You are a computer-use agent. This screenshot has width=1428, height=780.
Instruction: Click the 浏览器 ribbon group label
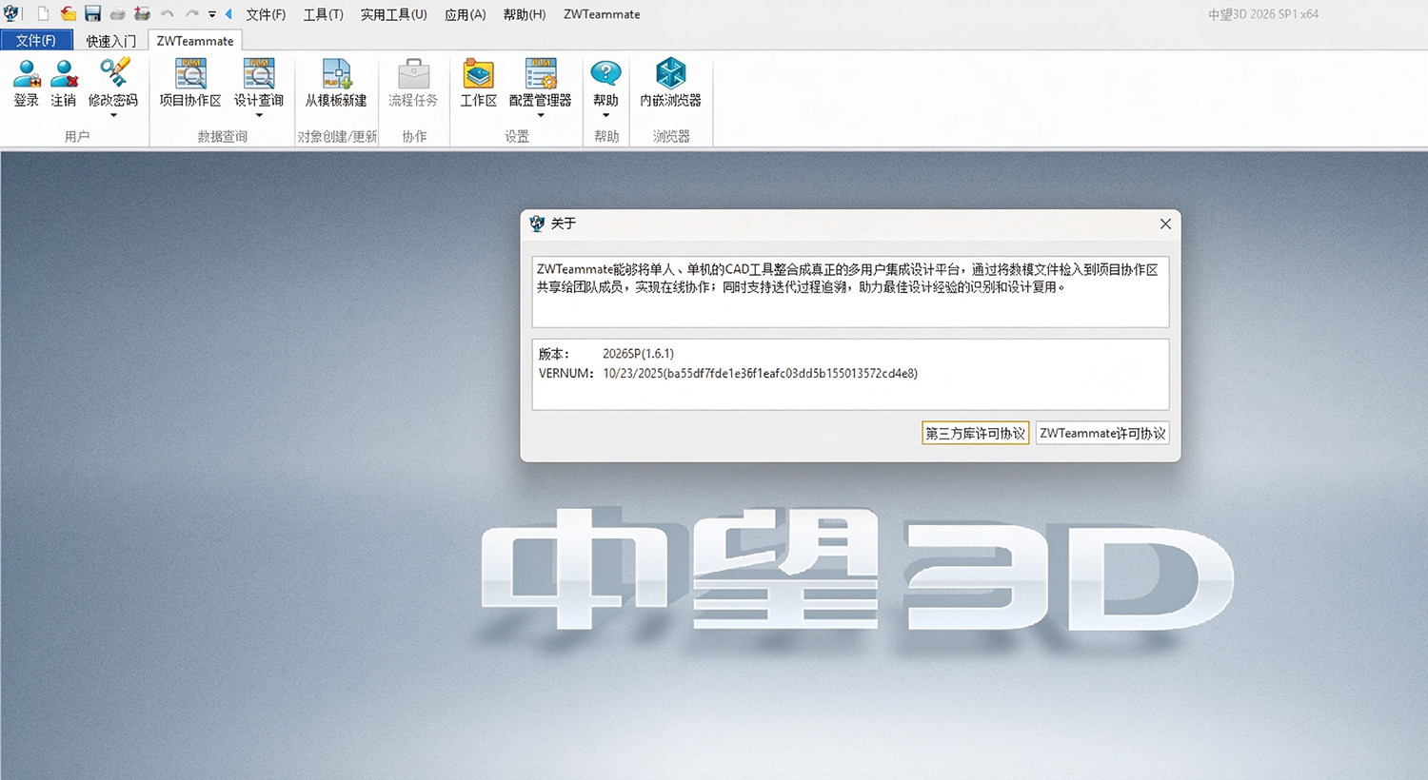pyautogui.click(x=671, y=137)
